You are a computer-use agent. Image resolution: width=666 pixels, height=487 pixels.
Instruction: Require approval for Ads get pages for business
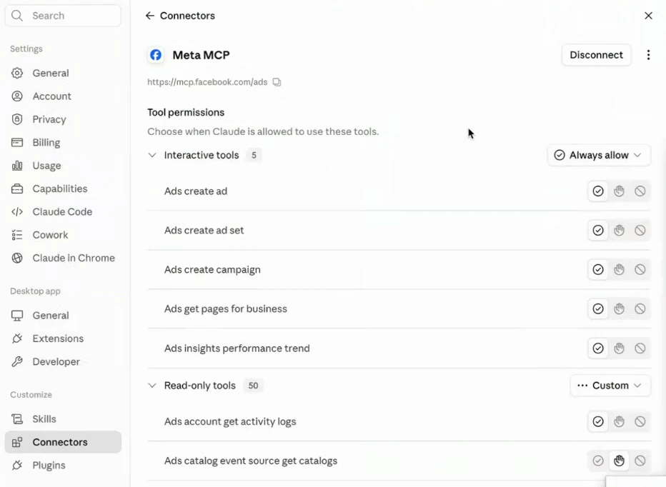click(x=620, y=308)
